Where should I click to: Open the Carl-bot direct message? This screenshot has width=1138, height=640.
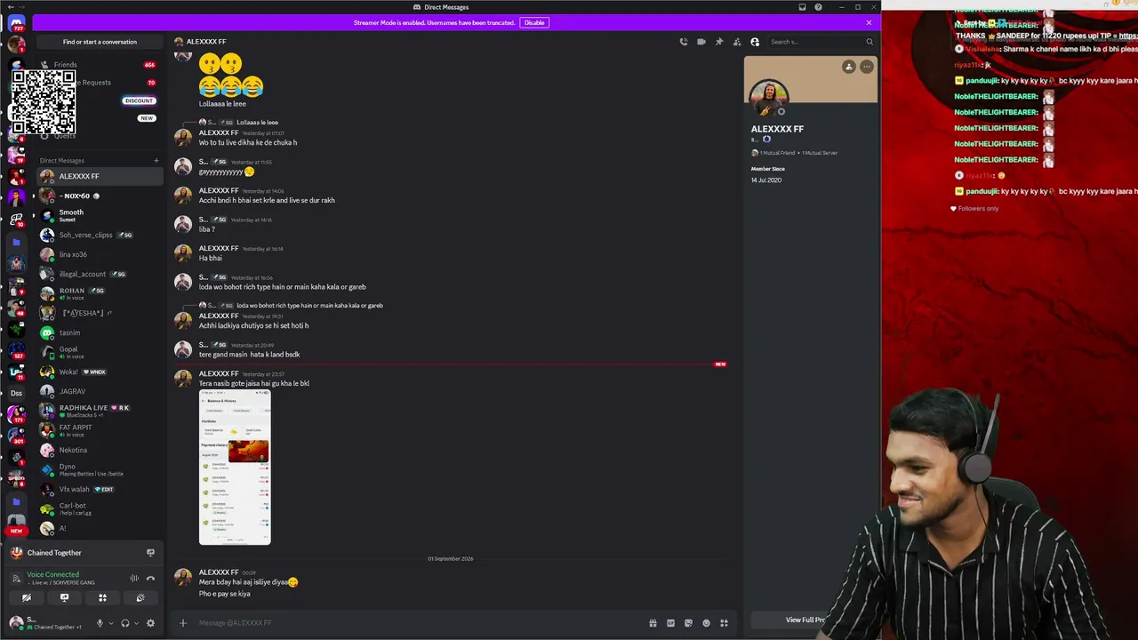pyautogui.click(x=100, y=508)
